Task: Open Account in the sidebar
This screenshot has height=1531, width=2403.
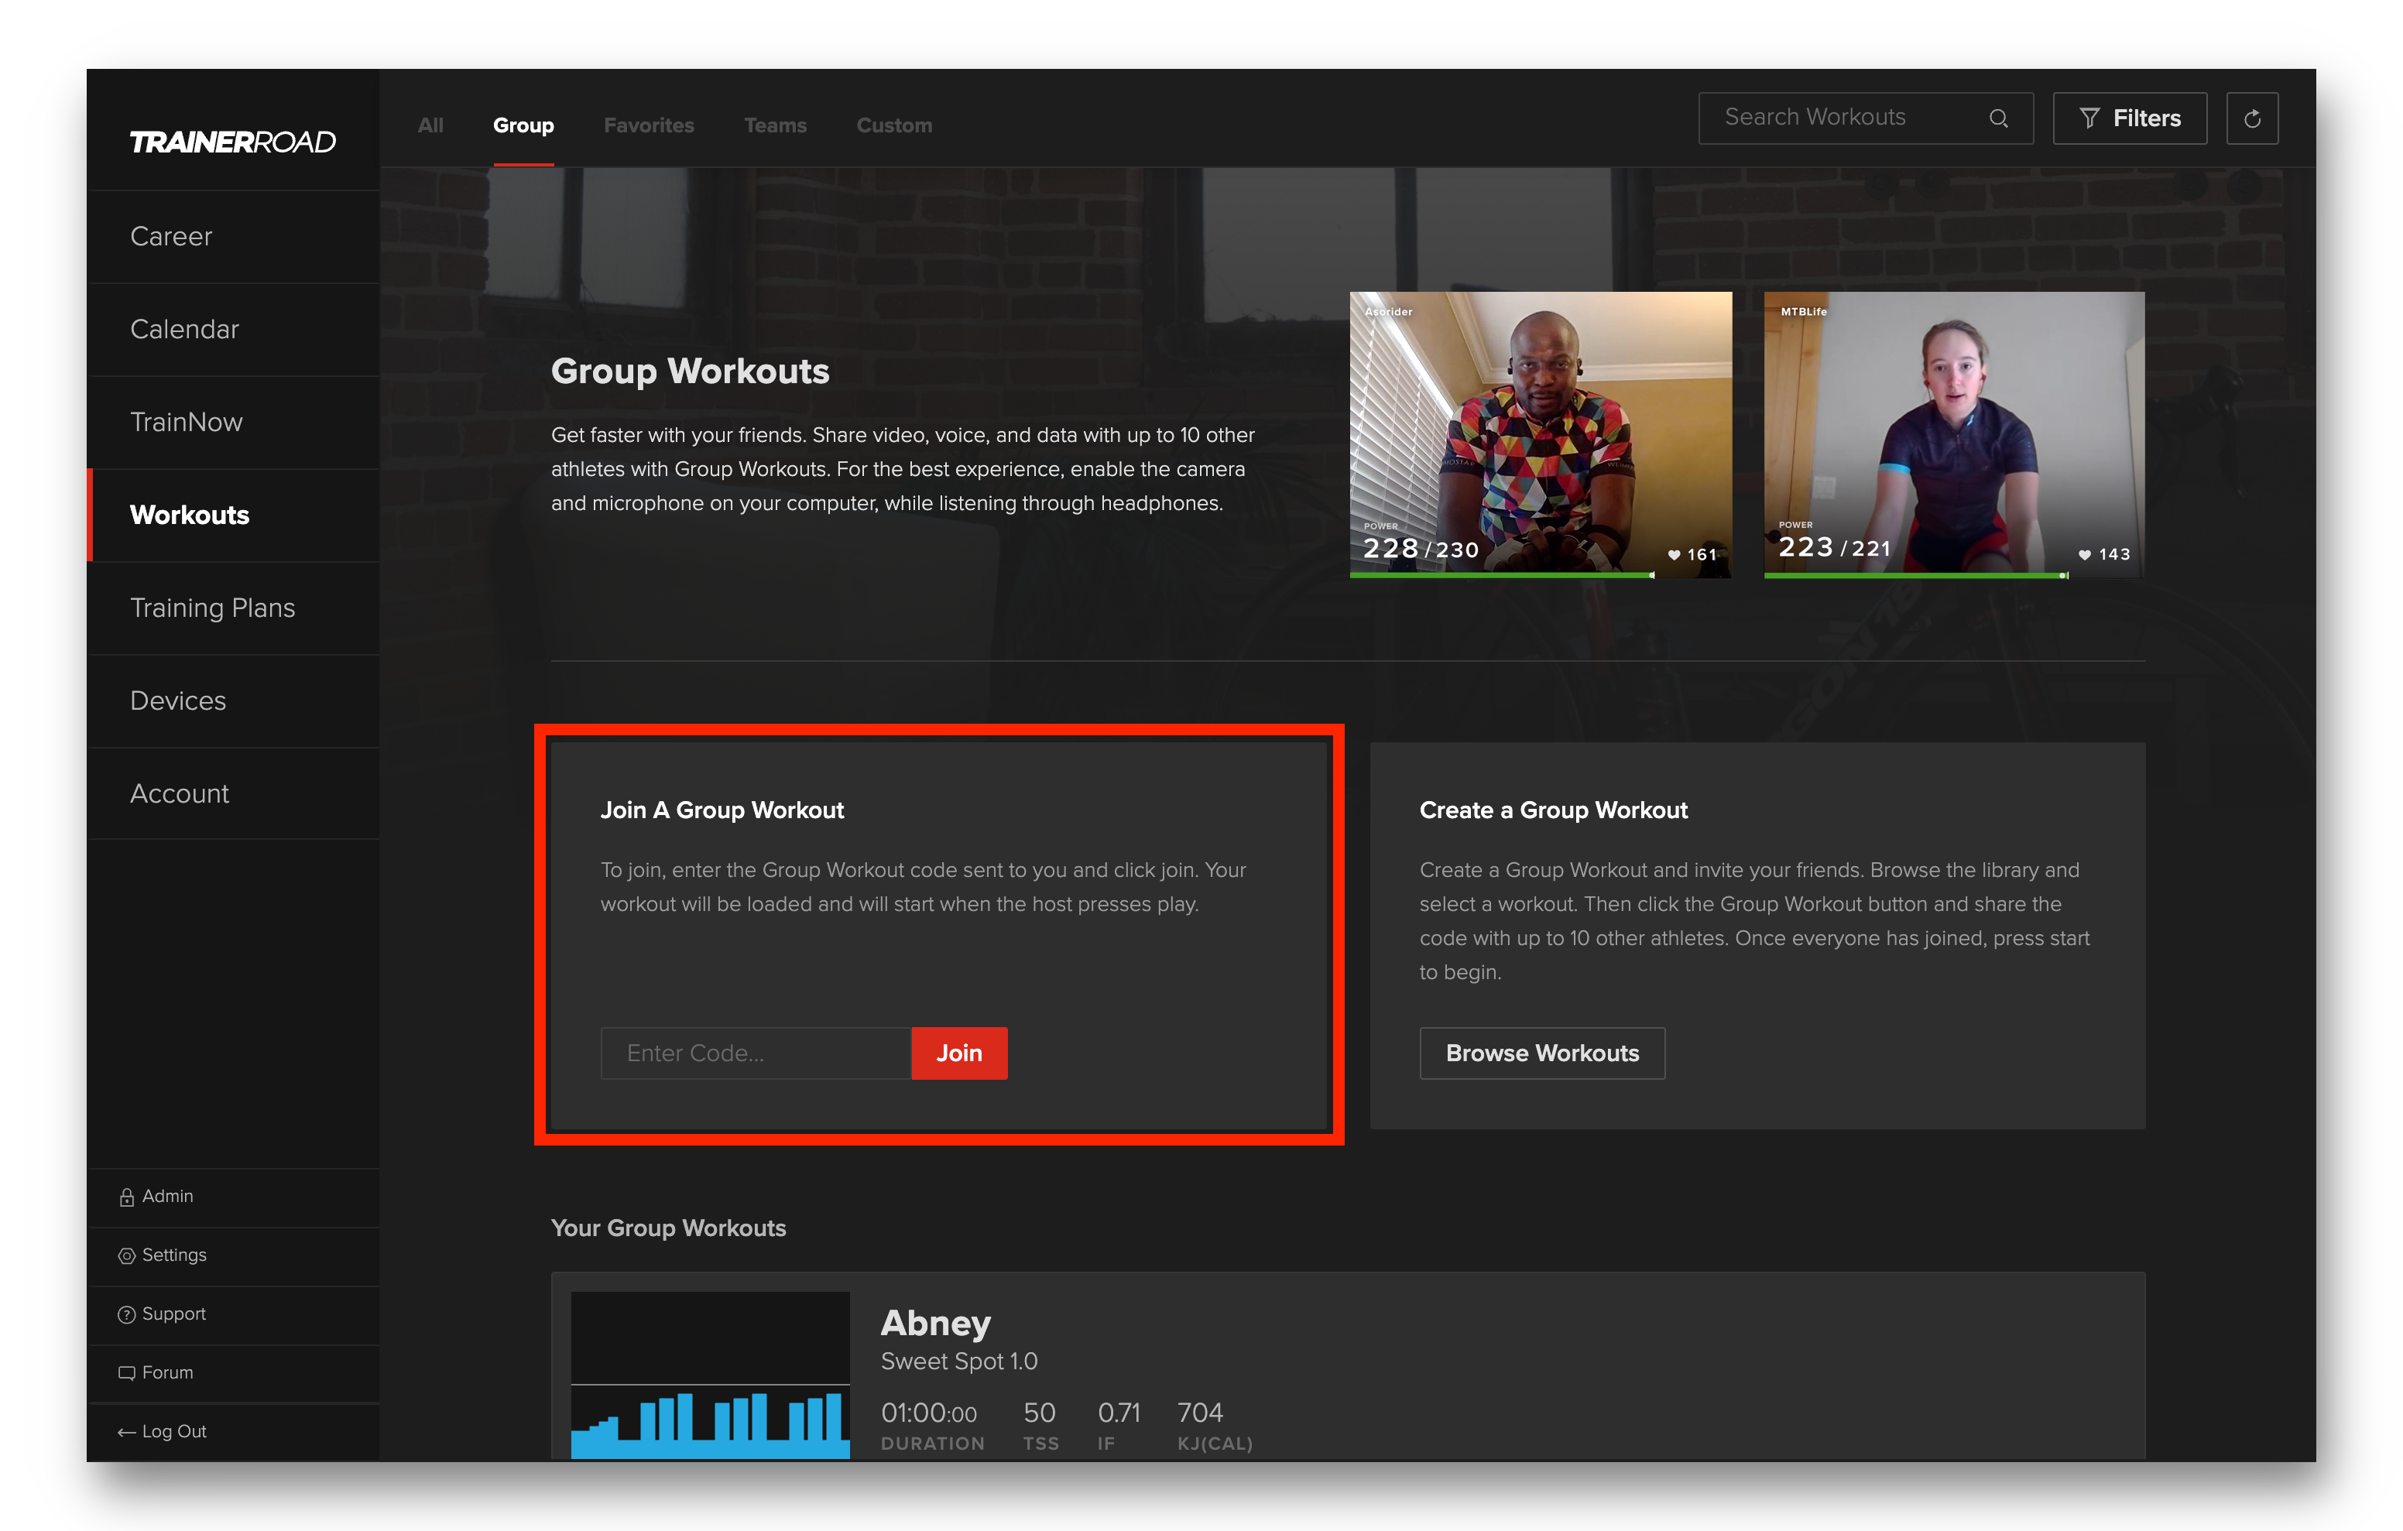Action: tap(234, 793)
